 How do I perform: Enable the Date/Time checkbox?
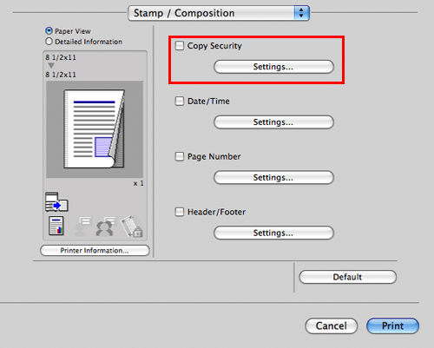(x=180, y=101)
